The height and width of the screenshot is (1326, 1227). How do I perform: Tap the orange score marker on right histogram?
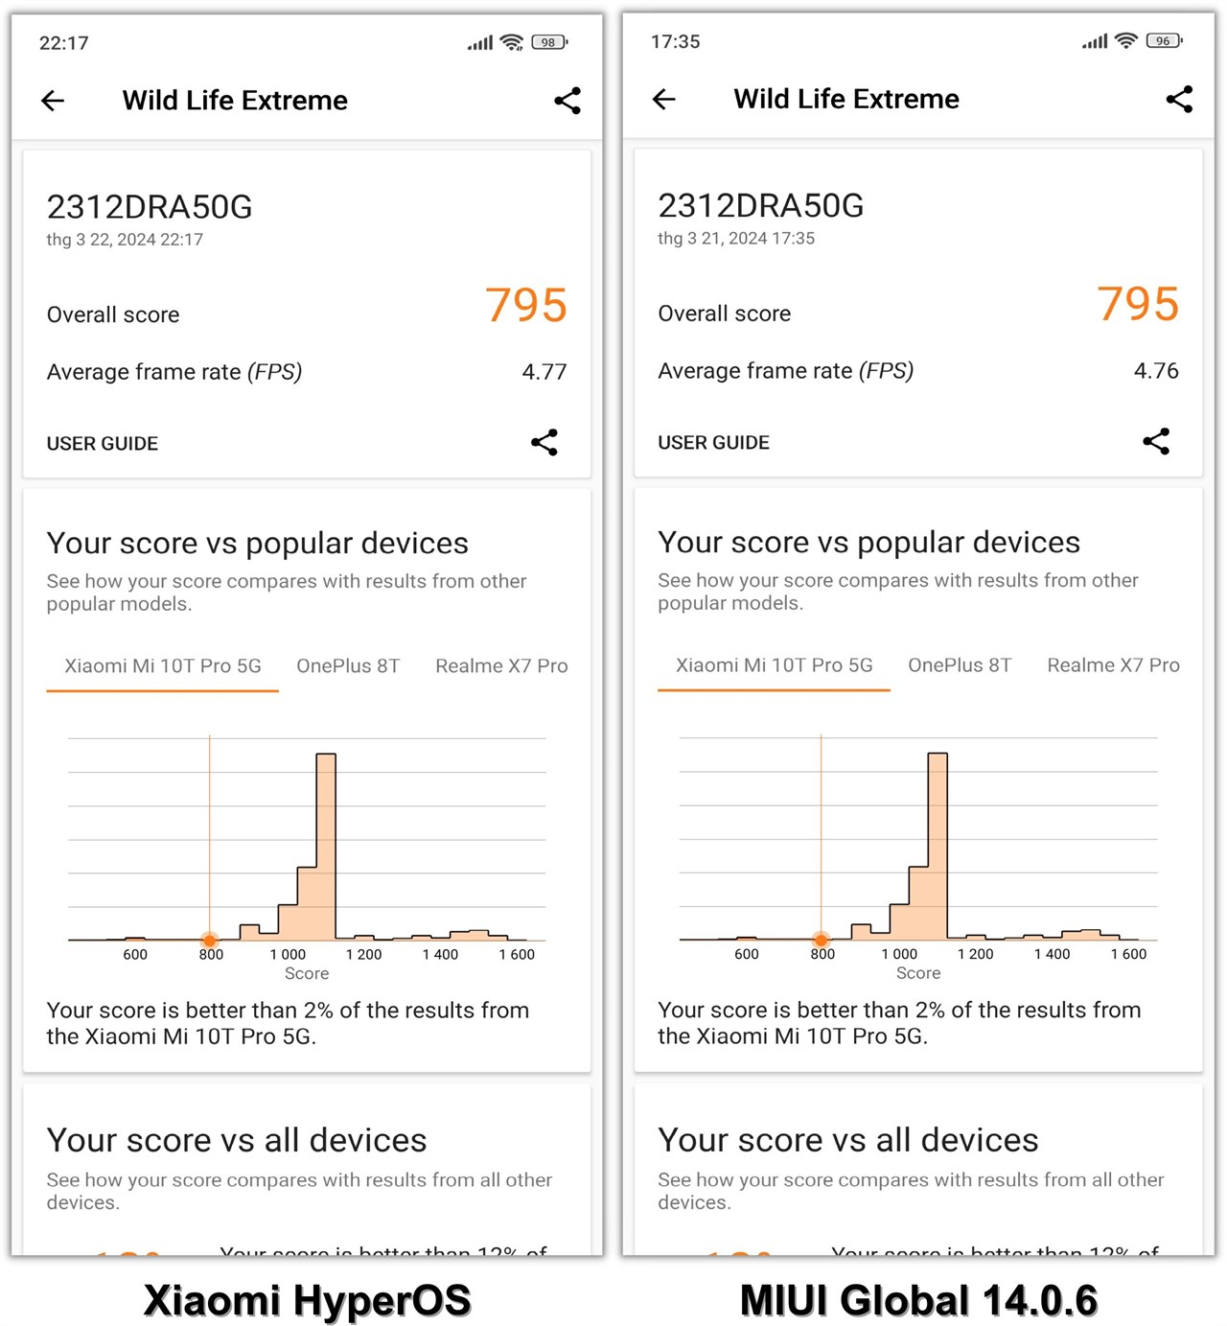coord(822,940)
